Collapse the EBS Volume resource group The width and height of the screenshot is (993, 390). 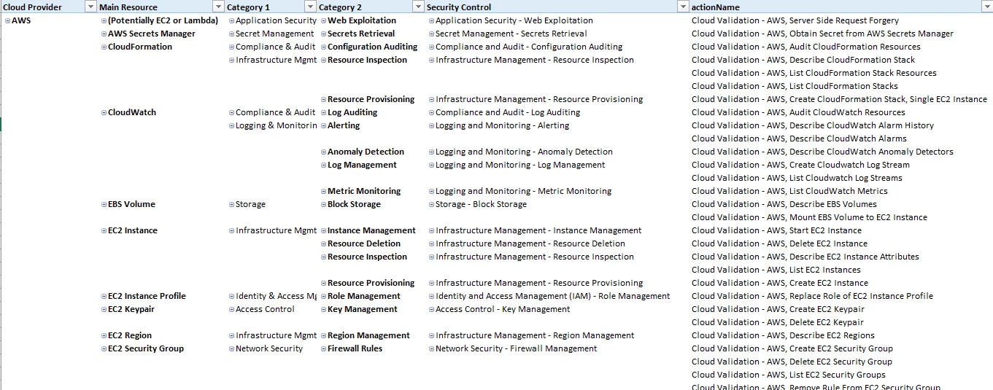[104, 205]
